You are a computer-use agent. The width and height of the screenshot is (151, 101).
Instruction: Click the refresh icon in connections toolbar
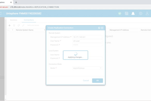point(19,25)
